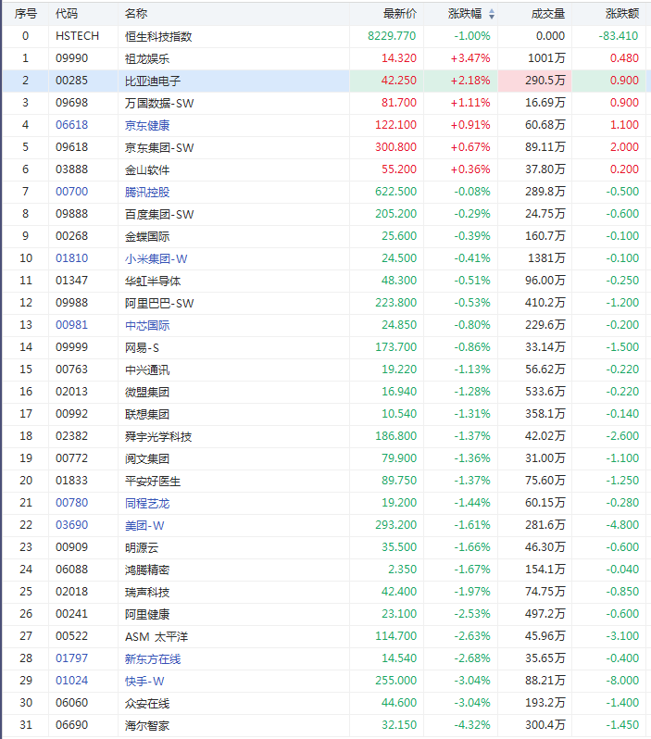Select the highlighted 比亚迪电子 row name
This screenshot has width=651, height=739.
153,81
